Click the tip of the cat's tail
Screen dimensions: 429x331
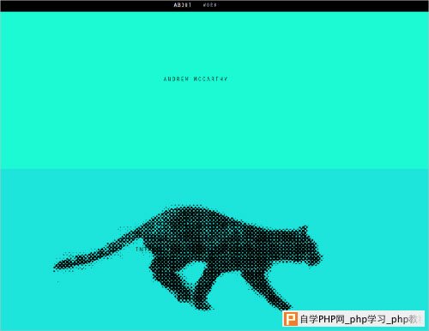pyautogui.click(x=58, y=267)
